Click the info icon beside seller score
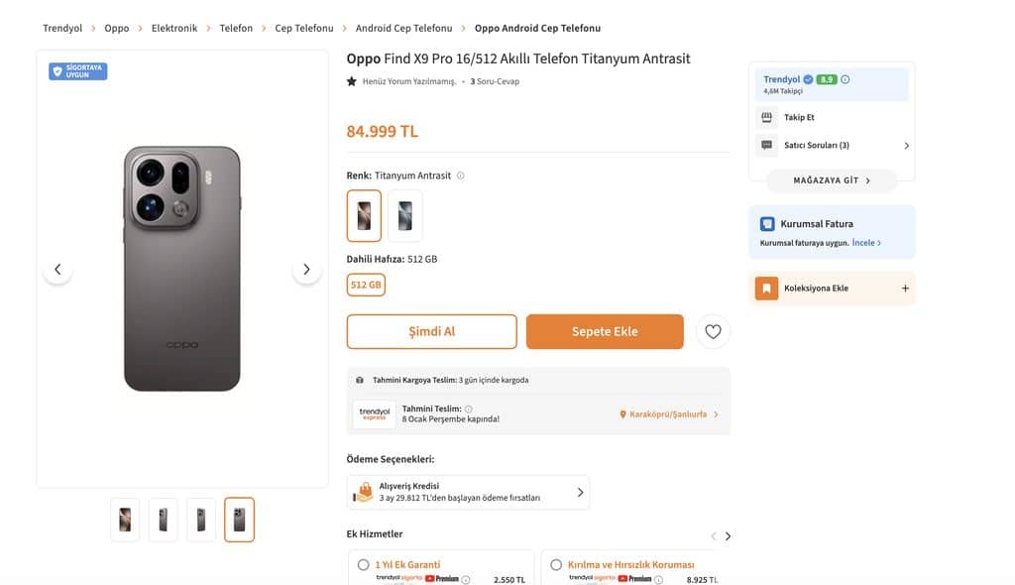This screenshot has height=585, width=1015. pyautogui.click(x=846, y=79)
